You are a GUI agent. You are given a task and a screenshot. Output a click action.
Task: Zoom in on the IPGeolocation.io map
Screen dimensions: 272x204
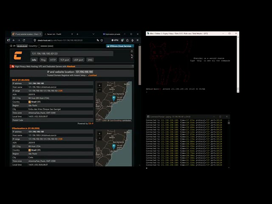tap(99, 133)
